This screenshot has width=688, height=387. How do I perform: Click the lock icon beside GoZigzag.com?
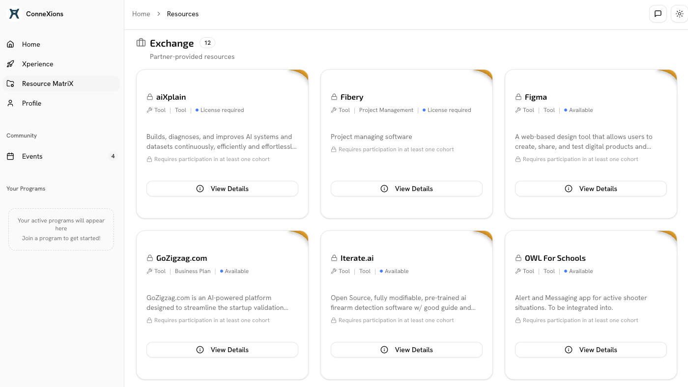(x=150, y=258)
